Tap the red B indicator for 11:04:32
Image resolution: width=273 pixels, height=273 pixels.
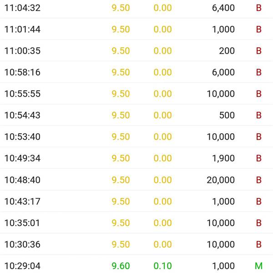point(259,8)
